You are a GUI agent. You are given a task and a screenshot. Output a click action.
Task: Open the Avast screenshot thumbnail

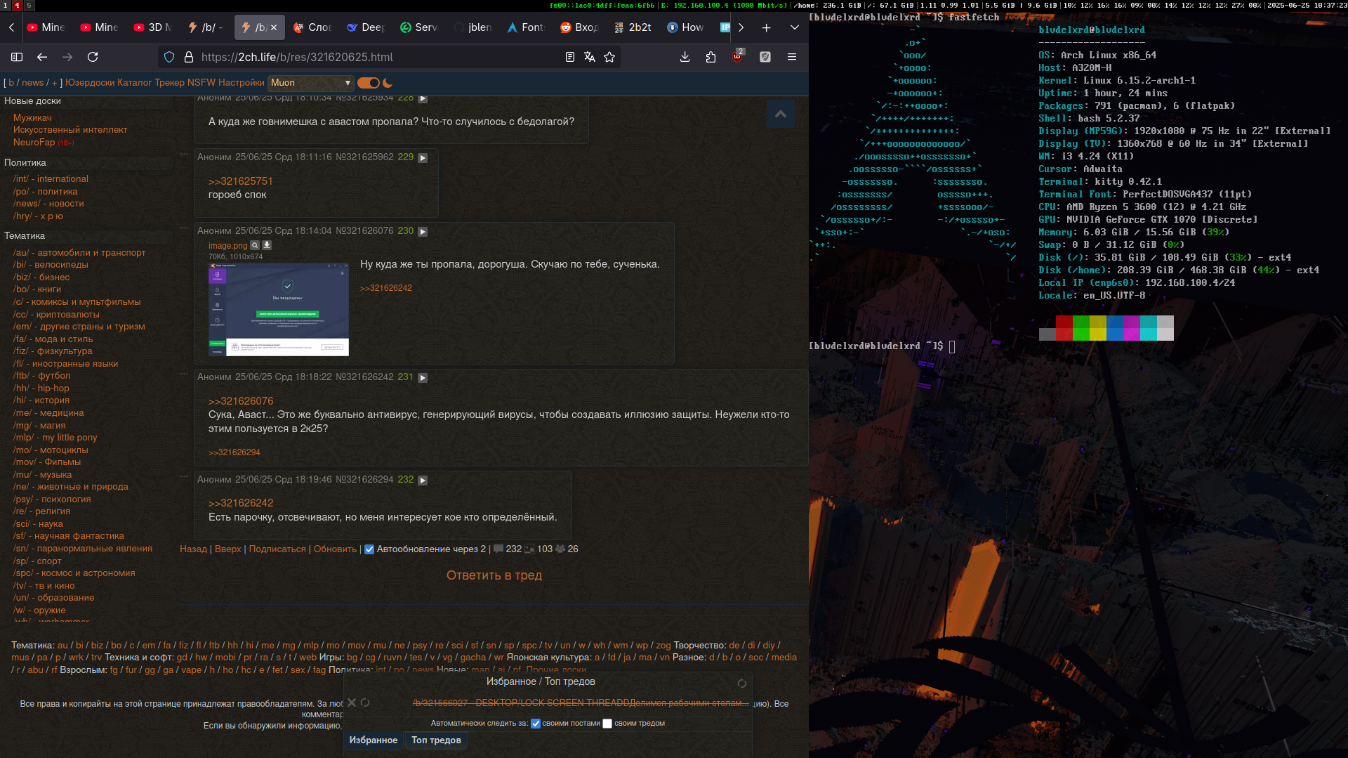279,310
